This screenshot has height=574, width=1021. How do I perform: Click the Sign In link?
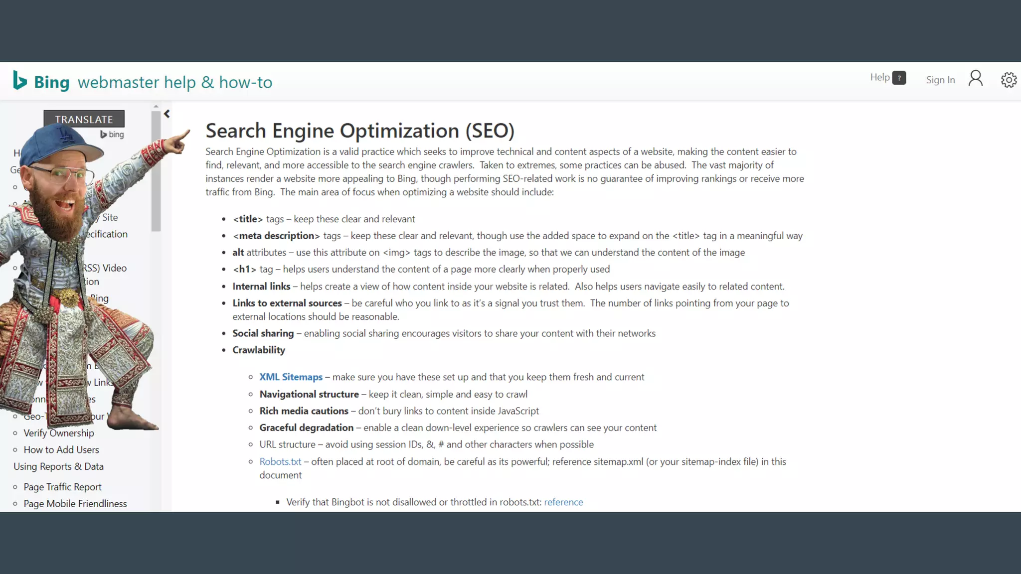[x=940, y=80]
